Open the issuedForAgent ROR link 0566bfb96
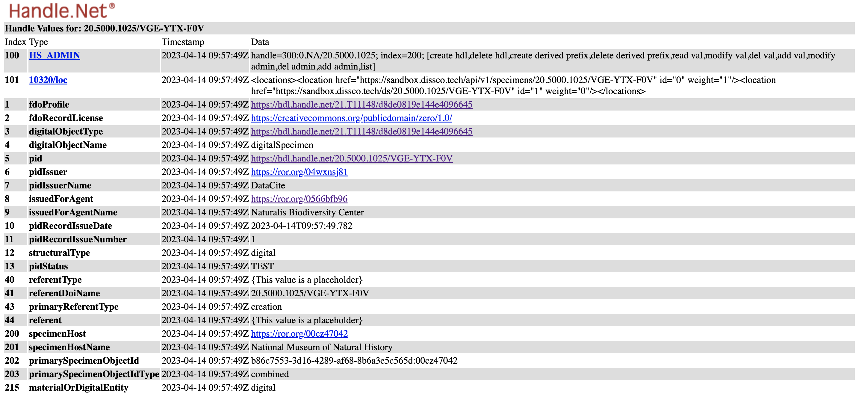Viewport: 856px width, 405px height. coord(299,199)
